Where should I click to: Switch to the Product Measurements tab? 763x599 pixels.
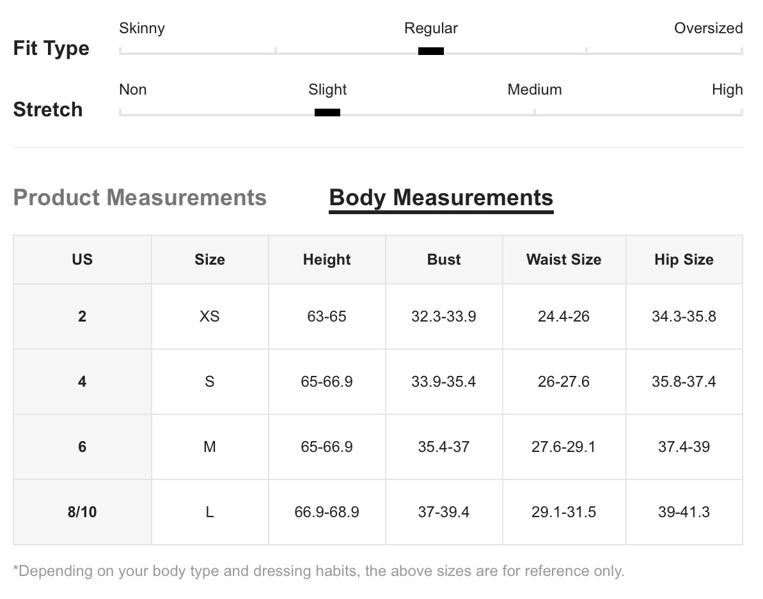(x=139, y=198)
